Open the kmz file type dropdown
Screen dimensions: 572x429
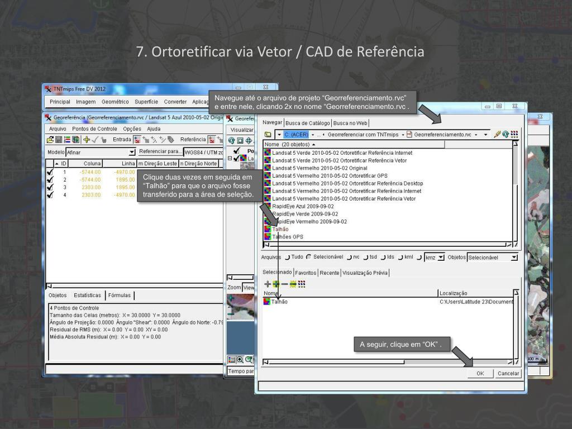click(441, 258)
